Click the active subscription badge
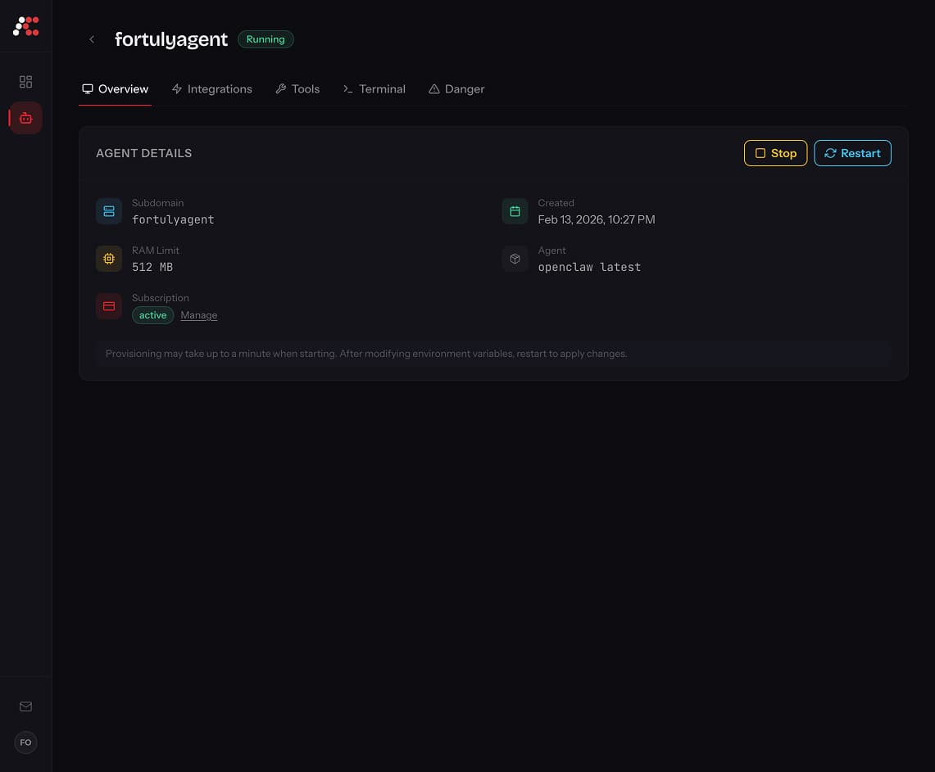The width and height of the screenshot is (935, 772). pos(152,314)
